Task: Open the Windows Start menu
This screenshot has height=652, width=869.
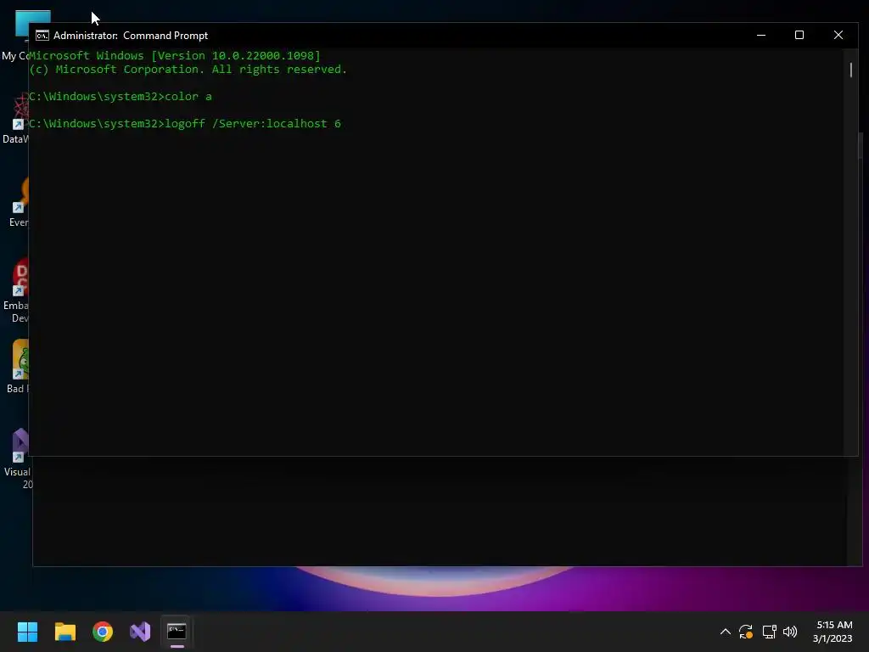Action: pyautogui.click(x=27, y=632)
